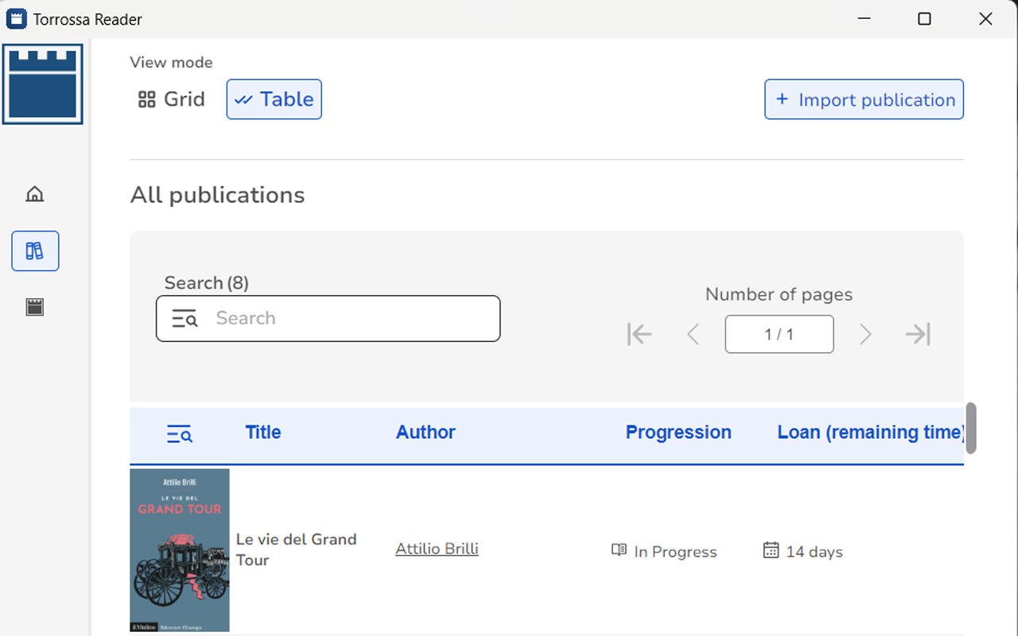Maximize the Torrossa Reader window
1018x636 pixels.
coord(924,19)
